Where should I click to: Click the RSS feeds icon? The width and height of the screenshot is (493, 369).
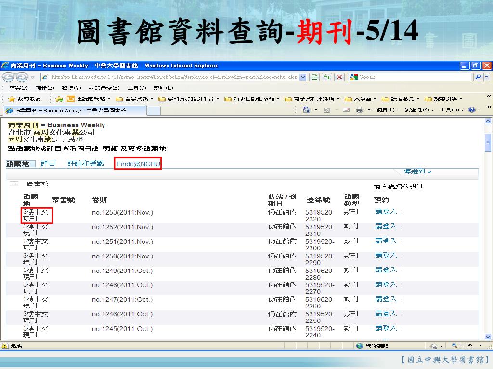[x=327, y=110]
